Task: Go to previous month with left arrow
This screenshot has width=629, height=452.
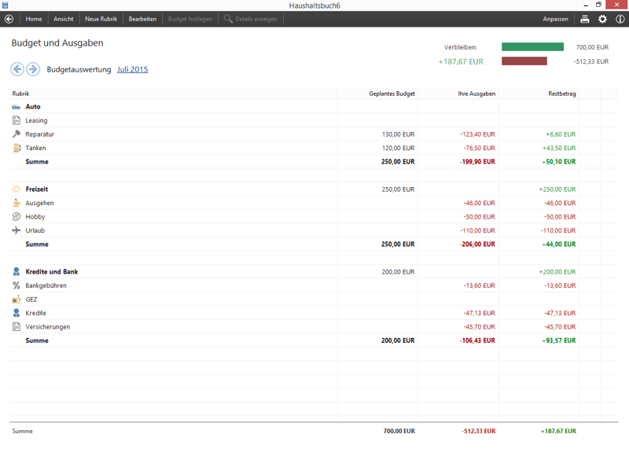Action: (x=17, y=69)
